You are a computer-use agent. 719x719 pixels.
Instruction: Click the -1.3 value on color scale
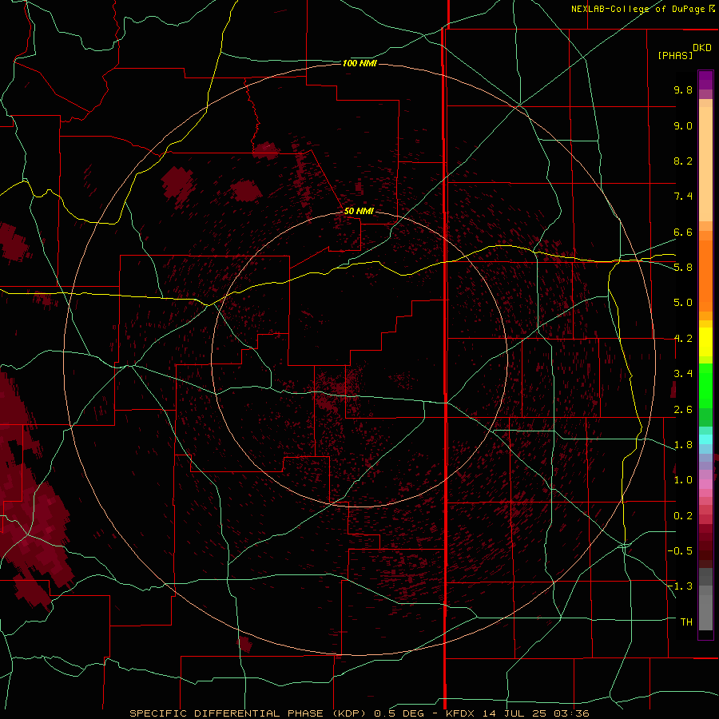[680, 586]
